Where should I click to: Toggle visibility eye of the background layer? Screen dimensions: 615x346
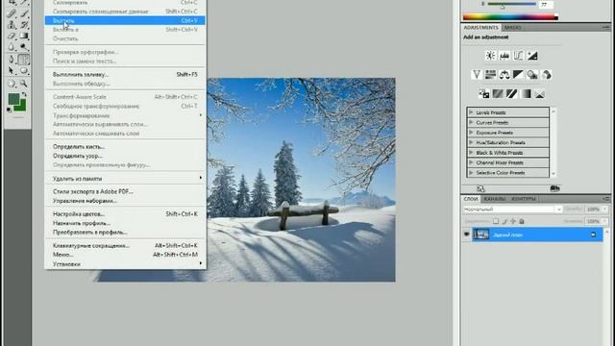coord(466,235)
